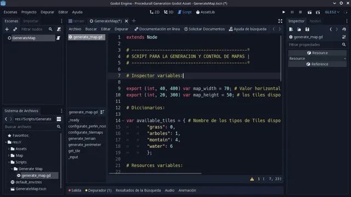Play custom scene clapper icon
This screenshot has width=351, height=197.
[x=318, y=12]
